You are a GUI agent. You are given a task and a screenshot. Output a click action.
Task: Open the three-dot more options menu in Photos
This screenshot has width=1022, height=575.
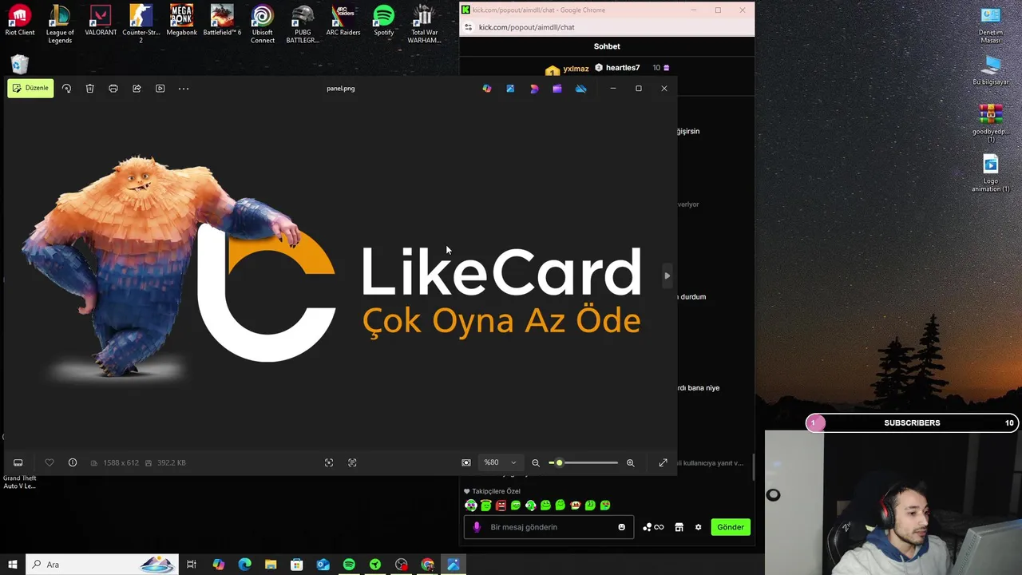point(184,89)
